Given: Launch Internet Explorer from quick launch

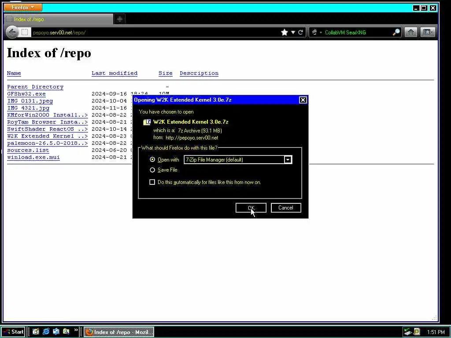Looking at the screenshot, I should (46, 332).
